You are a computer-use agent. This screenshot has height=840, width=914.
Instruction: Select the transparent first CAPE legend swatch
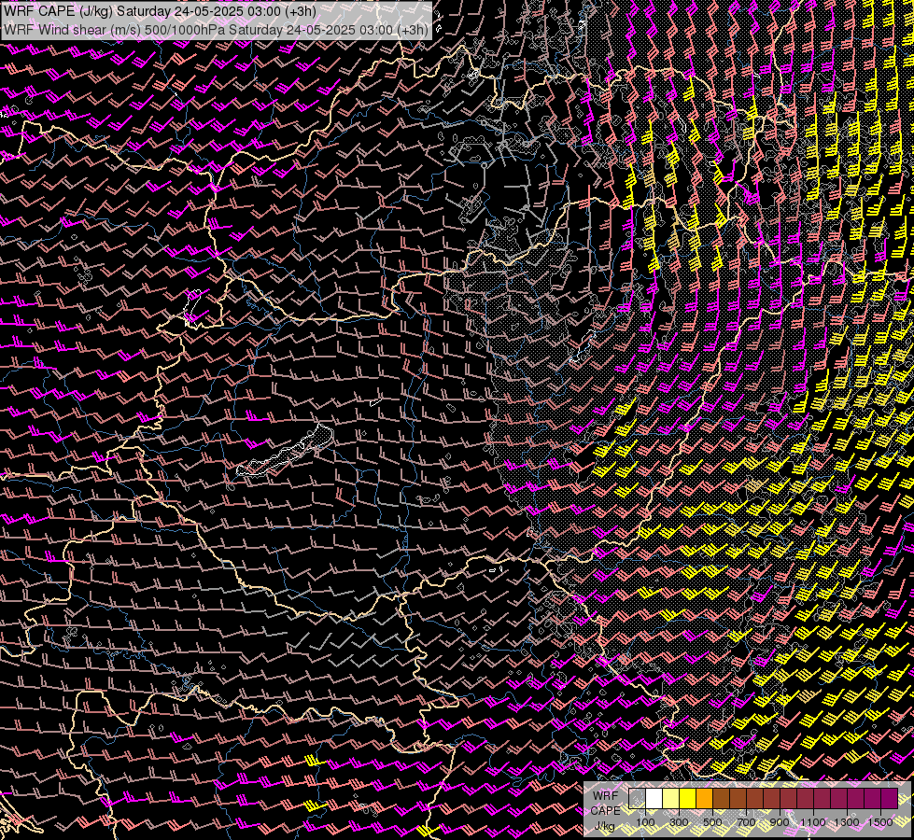pos(637,799)
